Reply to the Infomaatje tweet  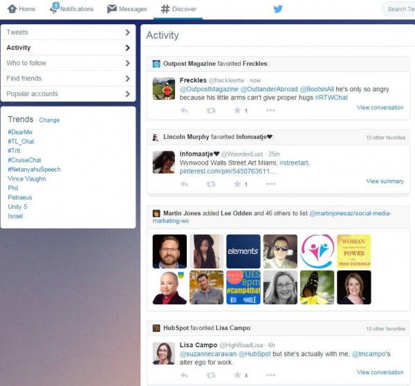(184, 184)
